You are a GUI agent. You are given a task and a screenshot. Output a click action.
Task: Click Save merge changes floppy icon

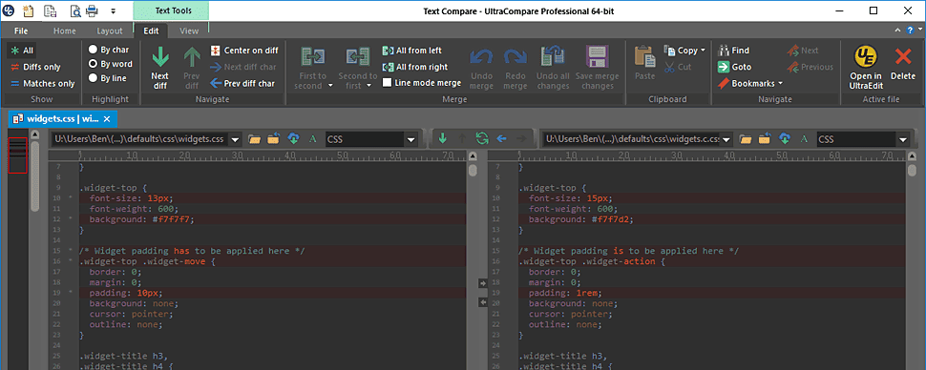[x=597, y=57]
